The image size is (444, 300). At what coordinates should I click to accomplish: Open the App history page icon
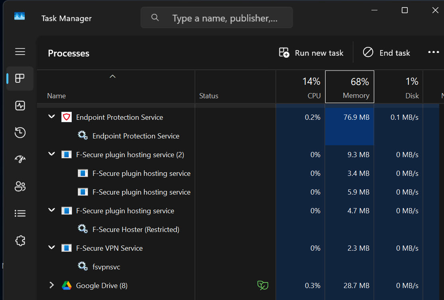click(x=20, y=132)
